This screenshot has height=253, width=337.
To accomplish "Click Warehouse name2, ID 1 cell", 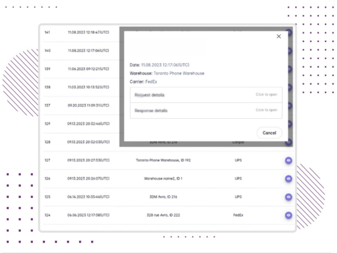I will tap(163, 178).
